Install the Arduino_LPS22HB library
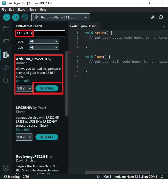 click(x=47, y=88)
